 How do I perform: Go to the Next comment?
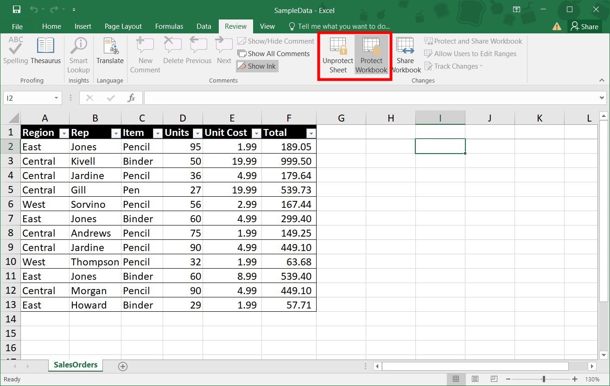[x=224, y=51]
